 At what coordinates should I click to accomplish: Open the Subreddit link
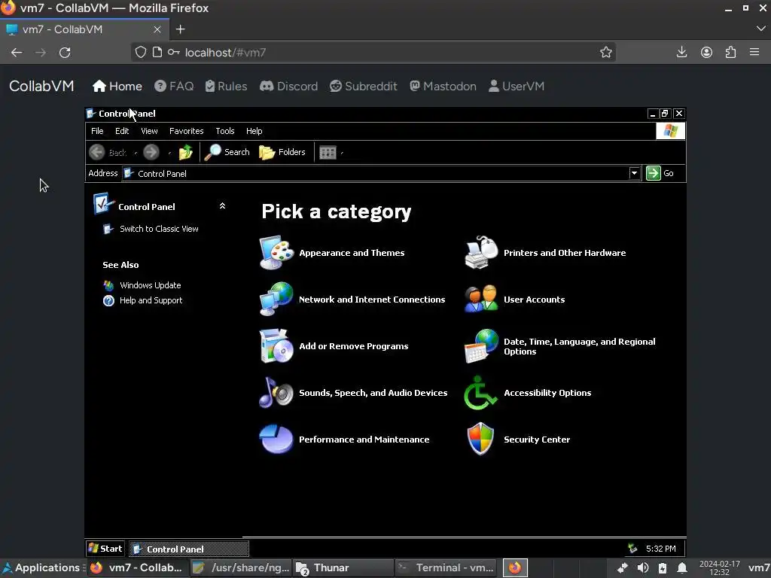coord(364,86)
